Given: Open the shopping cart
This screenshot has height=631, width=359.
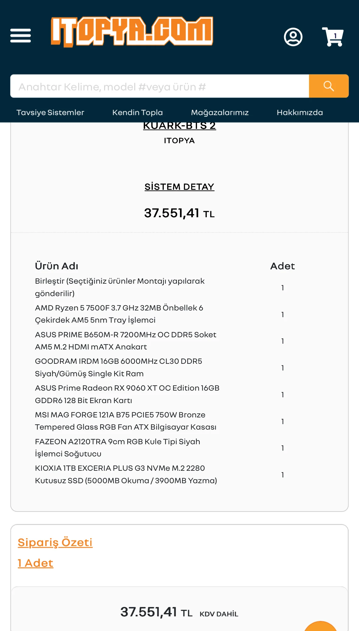Looking at the screenshot, I should pos(333,37).
